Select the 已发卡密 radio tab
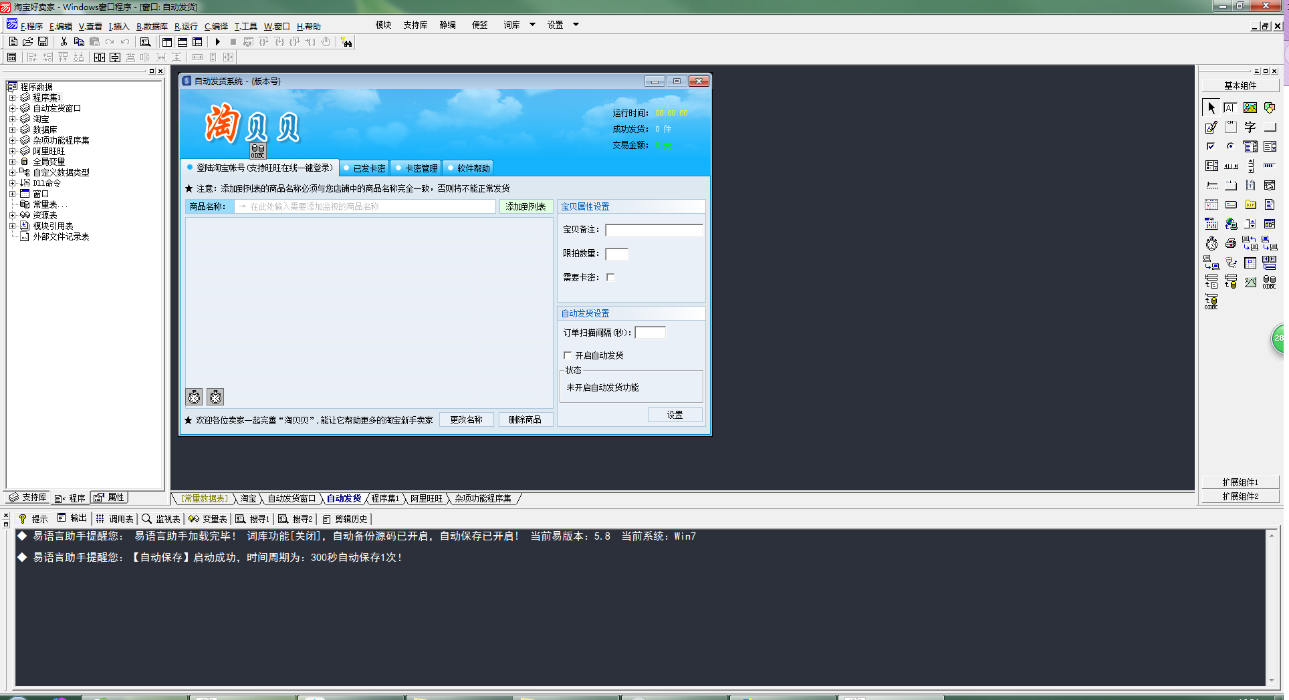Screen dimensions: 1289x700 pyautogui.click(x=364, y=168)
